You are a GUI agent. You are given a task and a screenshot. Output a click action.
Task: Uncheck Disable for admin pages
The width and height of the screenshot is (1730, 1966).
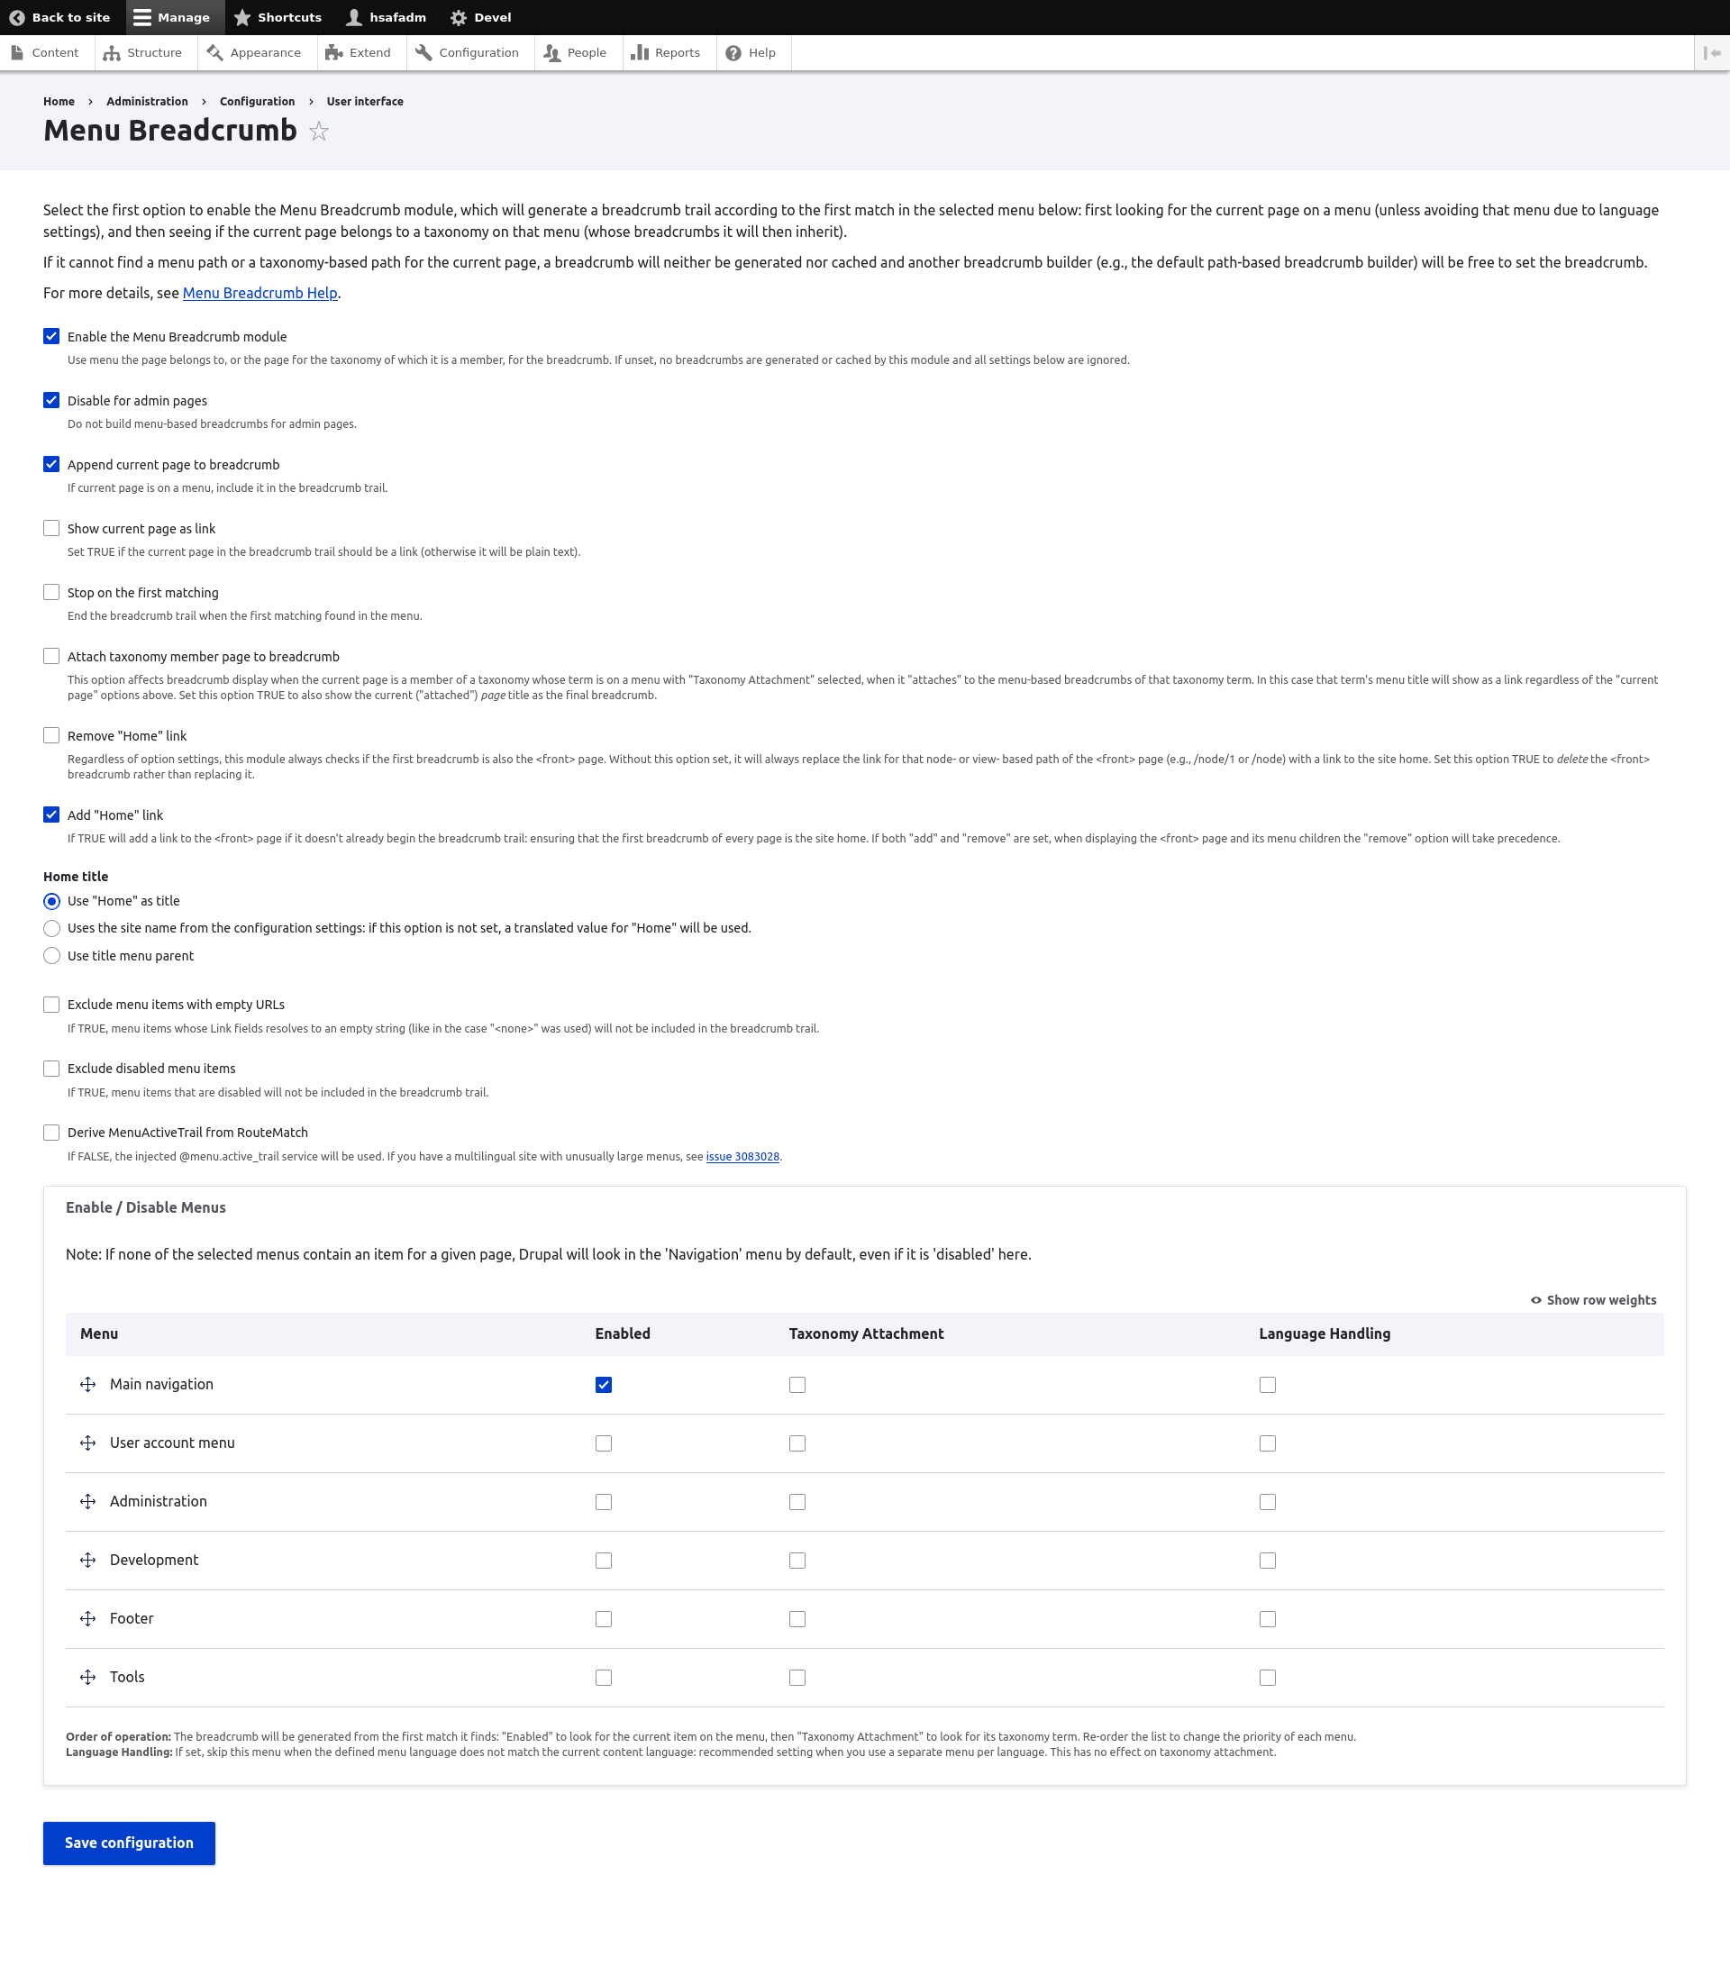click(52, 400)
